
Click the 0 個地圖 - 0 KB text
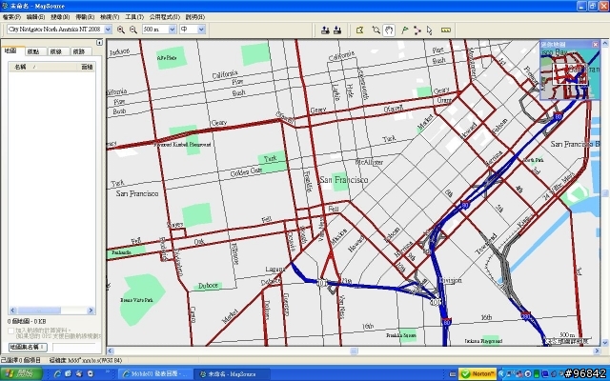[27, 322]
